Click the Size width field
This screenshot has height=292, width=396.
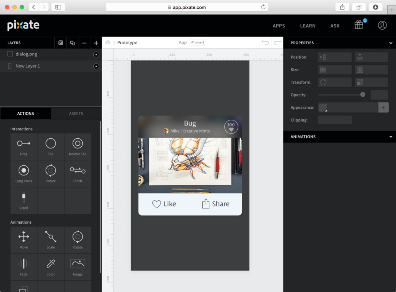335,70
